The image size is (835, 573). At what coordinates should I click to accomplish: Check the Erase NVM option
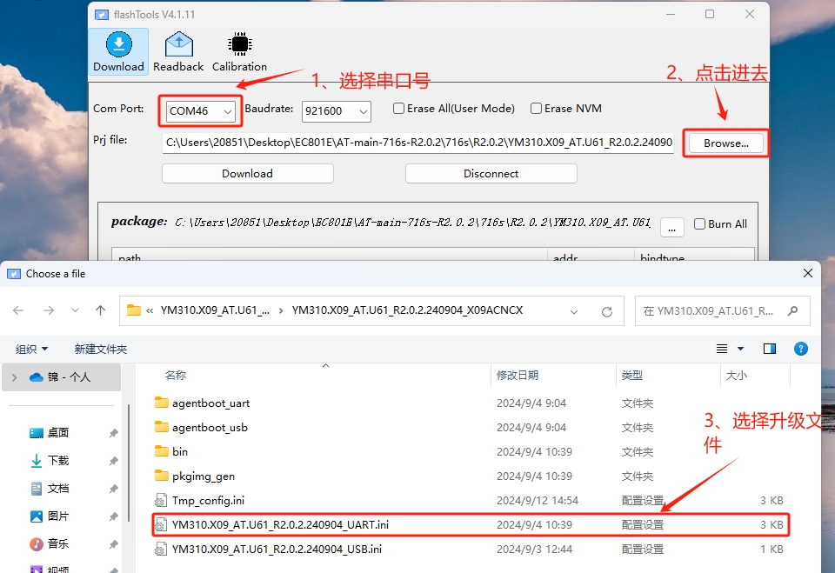click(x=536, y=109)
